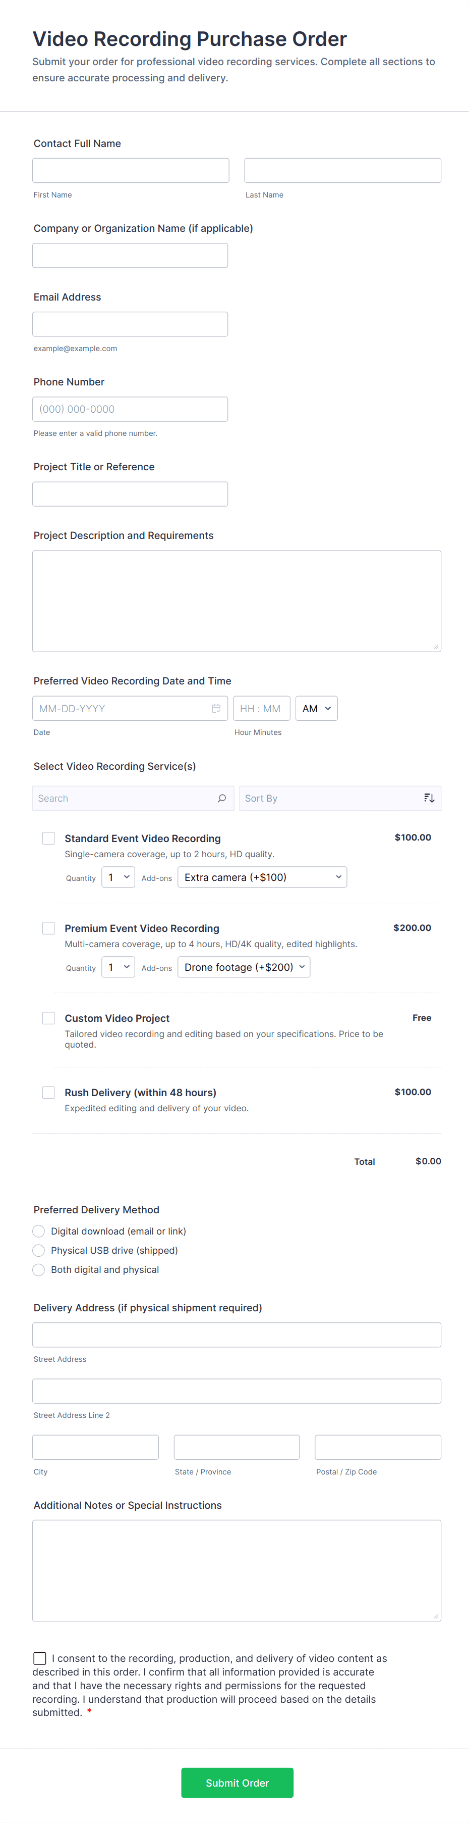The width and height of the screenshot is (469, 1823).
Task: Select Premium Event Video Recording checkbox
Action: (x=49, y=928)
